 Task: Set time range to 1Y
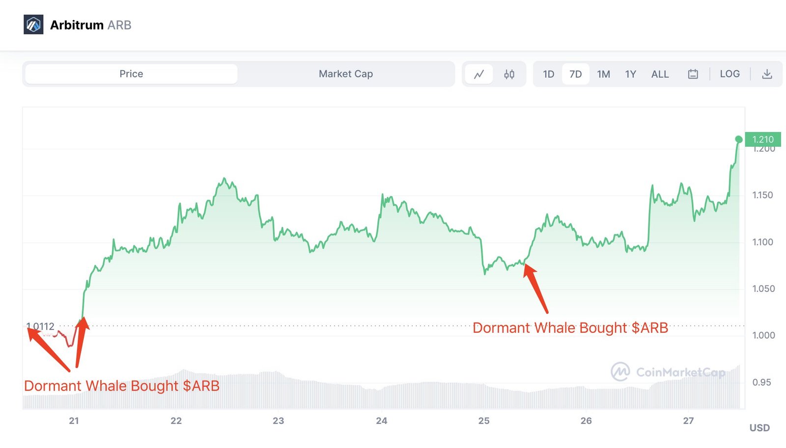630,74
